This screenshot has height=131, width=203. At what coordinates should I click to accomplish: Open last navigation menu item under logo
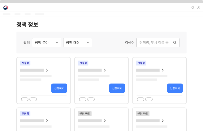(x=39, y=14)
